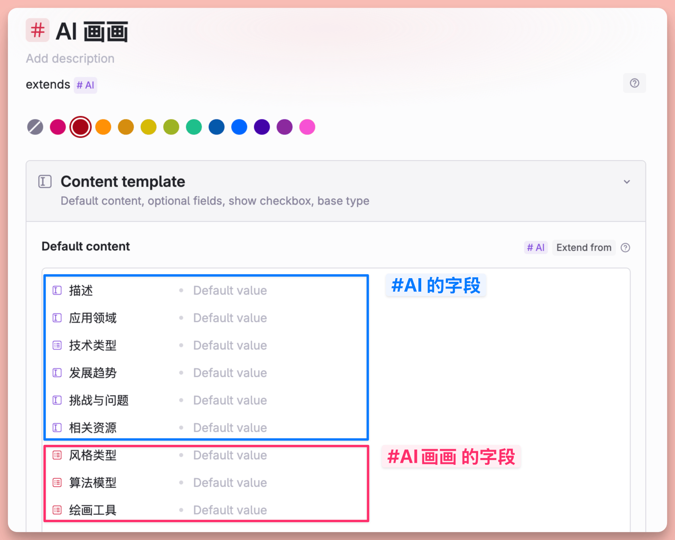This screenshot has width=675, height=540.
Task: Click Default value field for 应用领域
Action: coord(230,318)
